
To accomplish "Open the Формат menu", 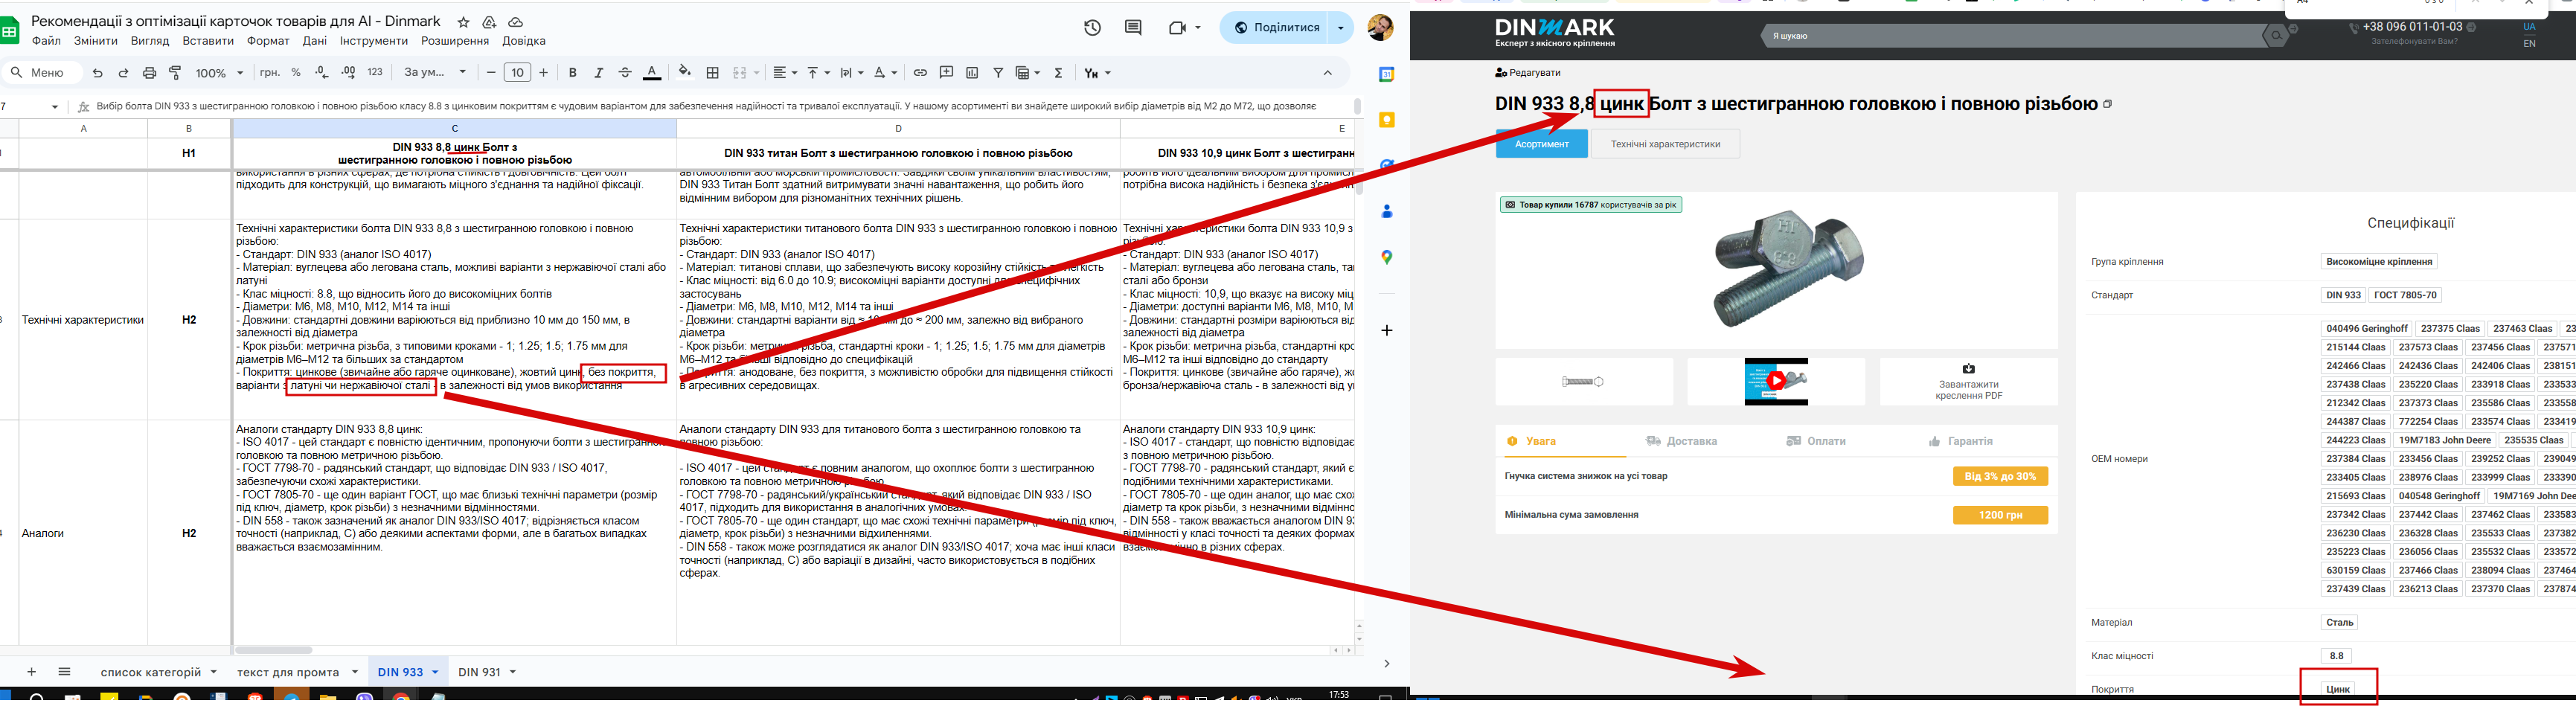I will pyautogui.click(x=268, y=41).
